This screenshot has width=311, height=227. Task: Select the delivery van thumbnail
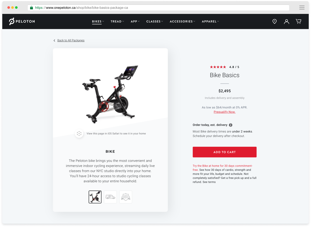point(110,197)
